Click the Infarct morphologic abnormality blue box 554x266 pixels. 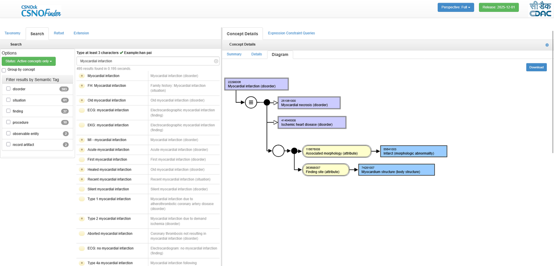click(413, 151)
